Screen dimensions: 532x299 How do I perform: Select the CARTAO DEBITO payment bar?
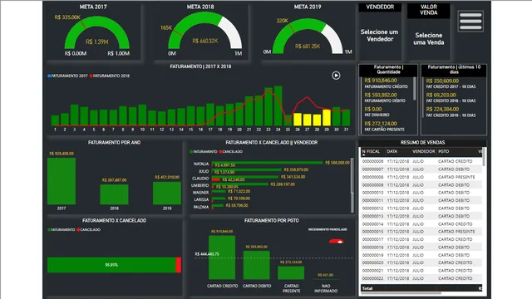pos(257,265)
